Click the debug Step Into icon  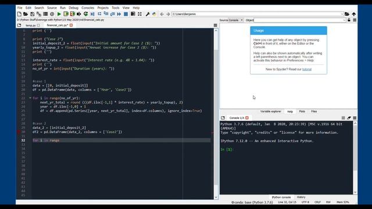106,14
